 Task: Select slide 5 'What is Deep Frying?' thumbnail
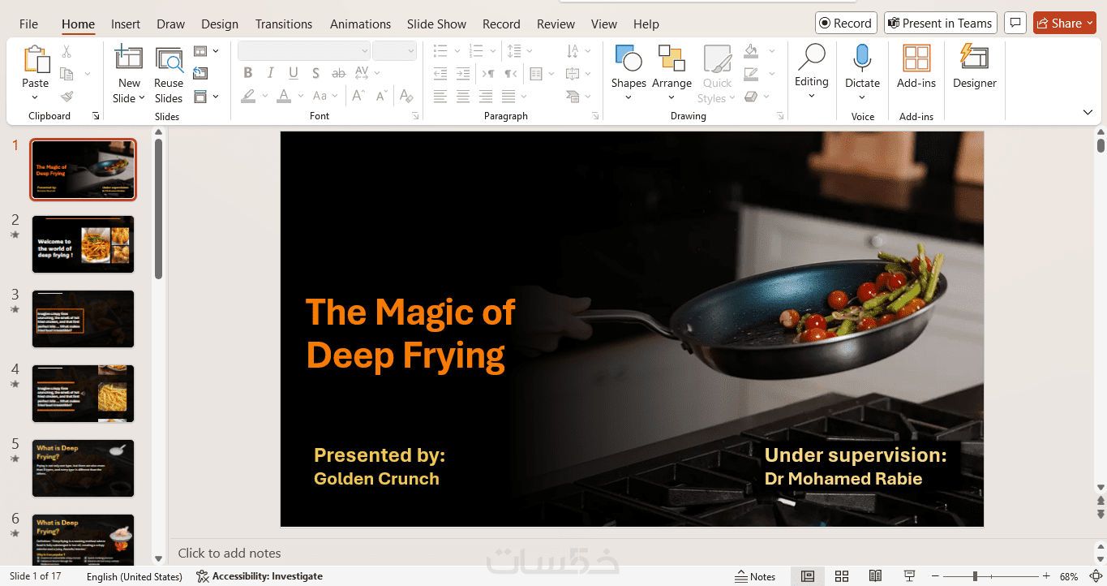[83, 468]
